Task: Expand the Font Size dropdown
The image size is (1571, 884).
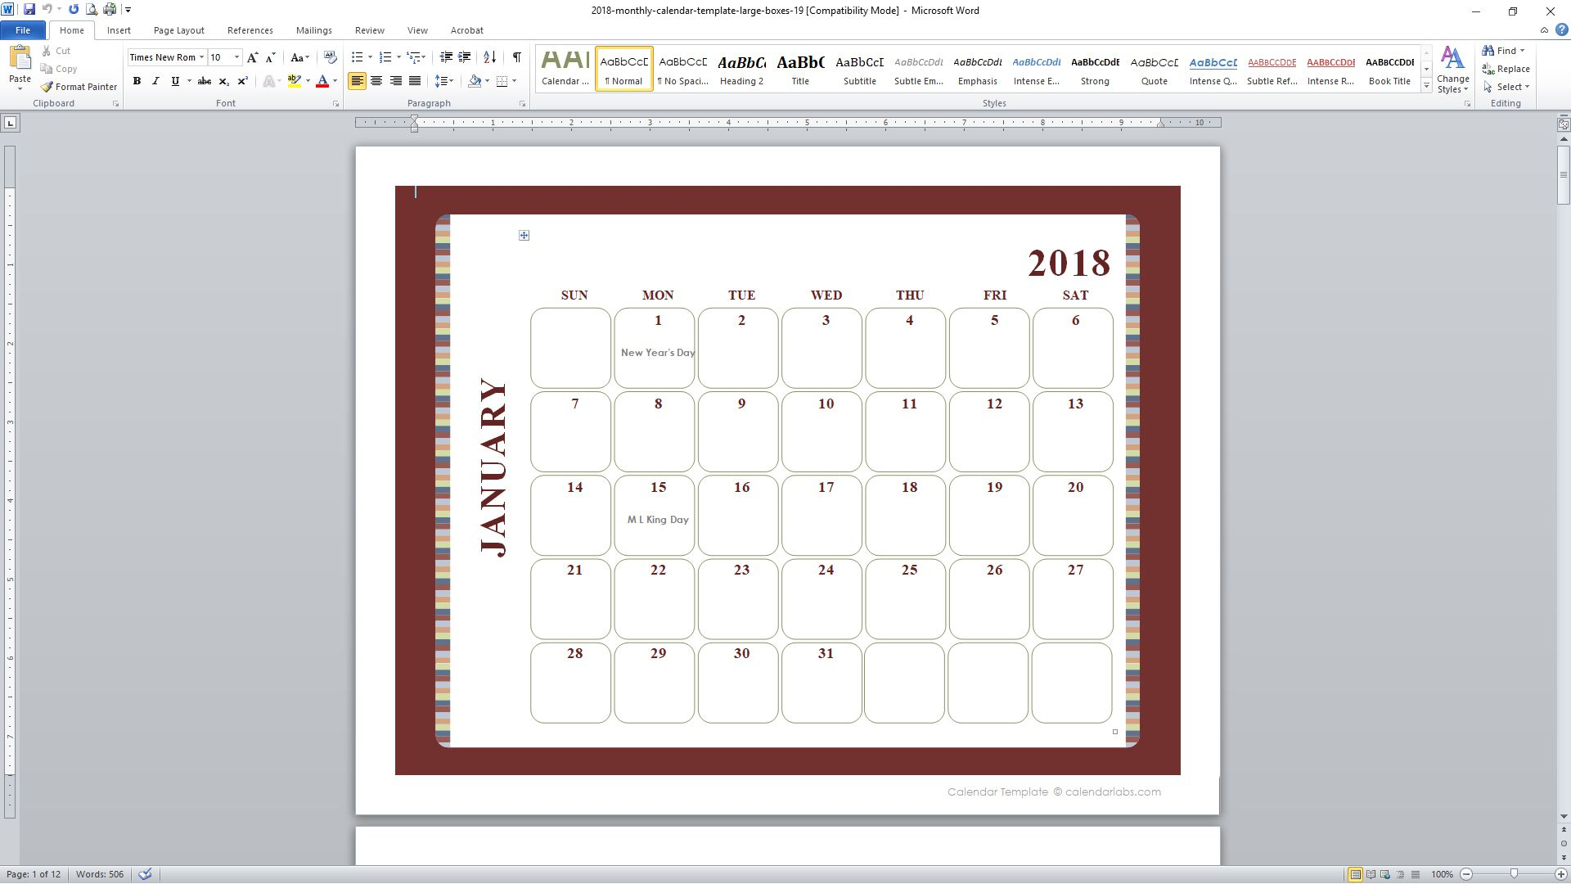Action: (236, 58)
